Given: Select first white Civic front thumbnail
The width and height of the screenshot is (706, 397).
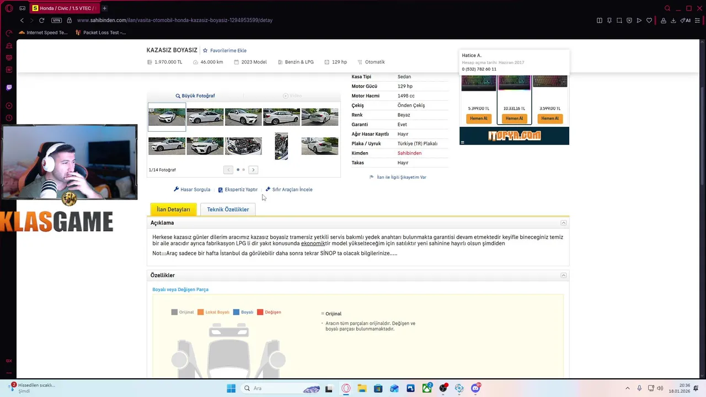Looking at the screenshot, I should point(167,117).
